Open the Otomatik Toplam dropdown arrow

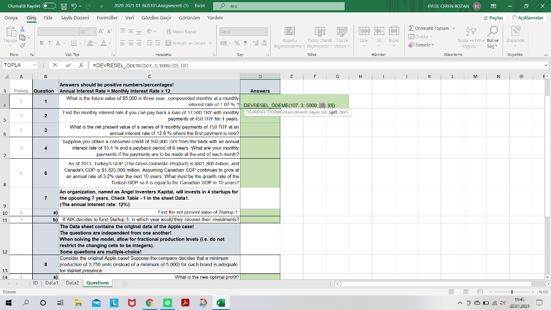click(454, 28)
